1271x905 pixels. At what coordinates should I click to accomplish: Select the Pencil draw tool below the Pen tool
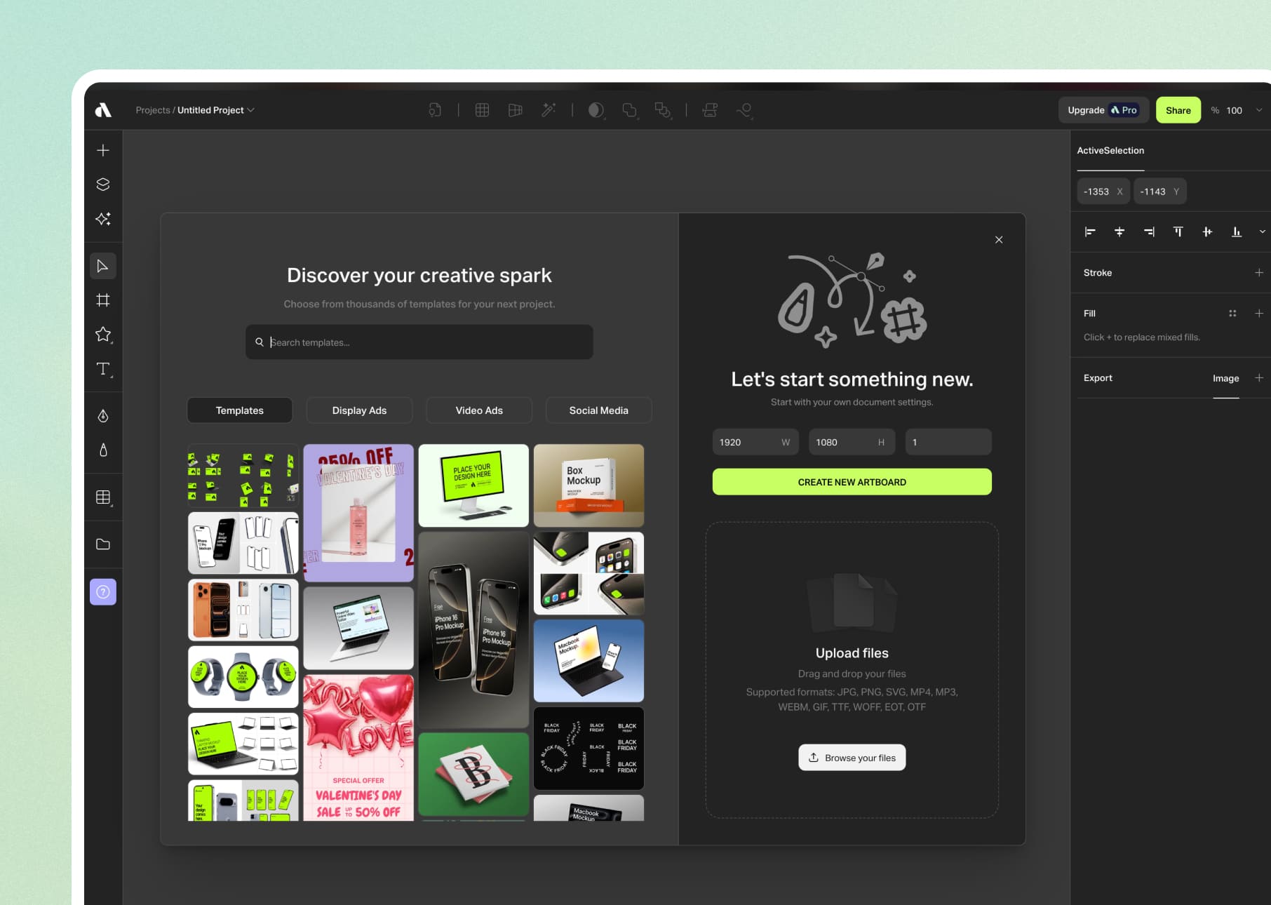pyautogui.click(x=103, y=450)
